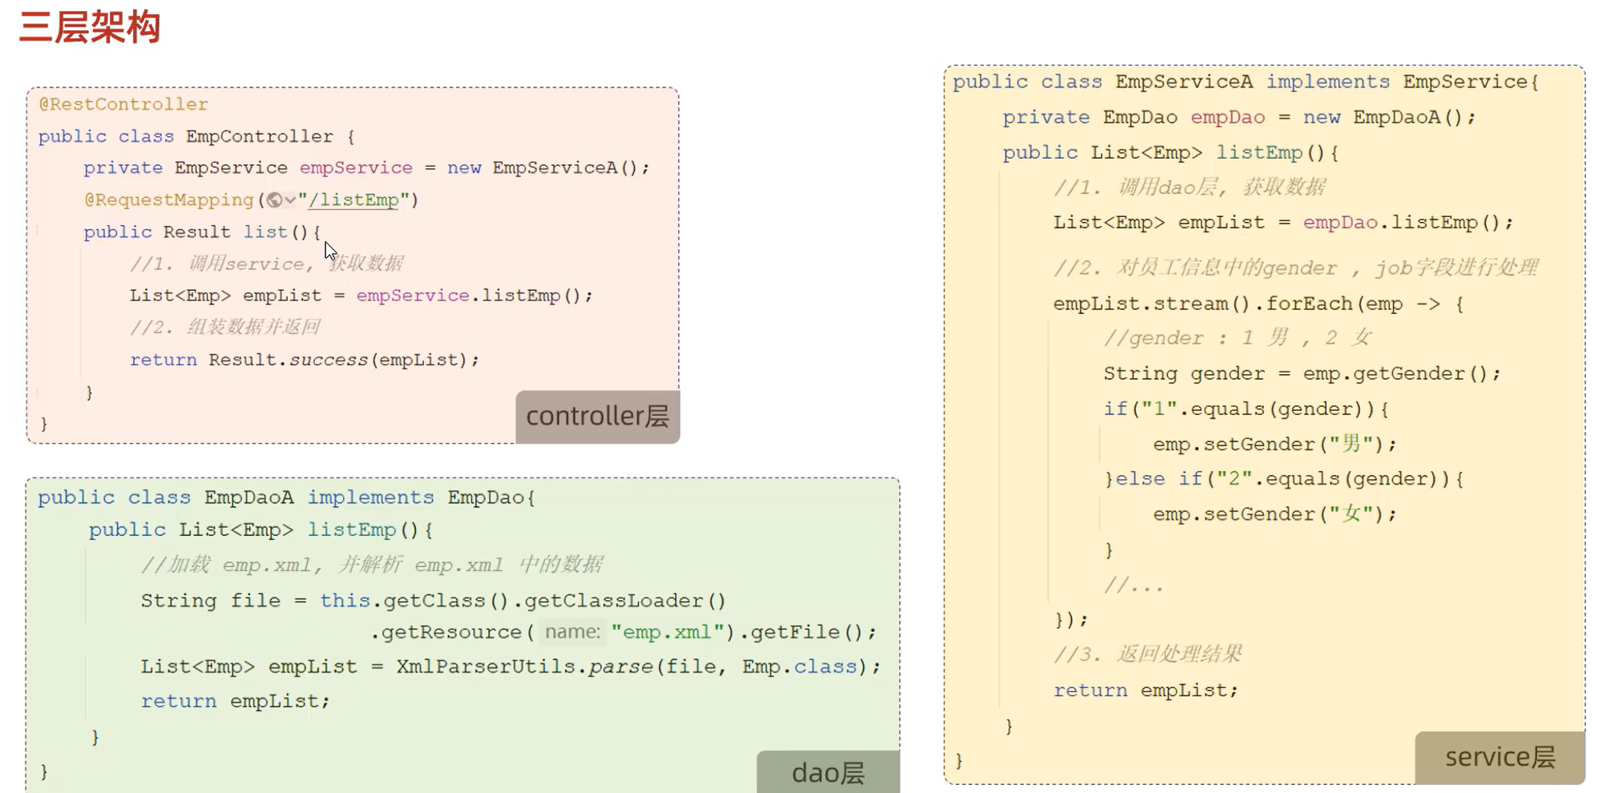Open the "/listEmp" URL mapping link
Image resolution: width=1599 pixels, height=793 pixels.
[x=353, y=199]
